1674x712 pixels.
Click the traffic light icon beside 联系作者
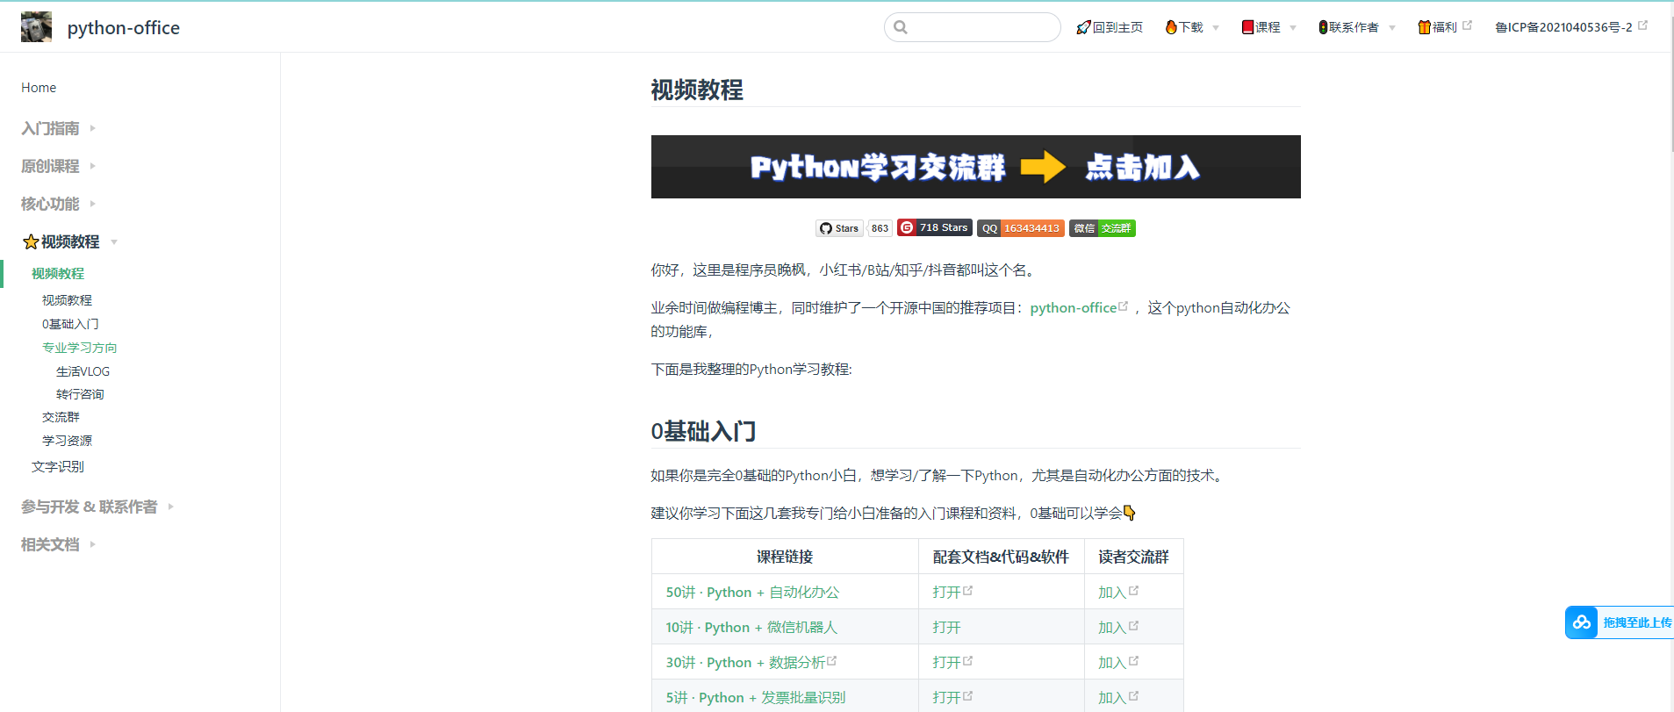pyautogui.click(x=1323, y=27)
